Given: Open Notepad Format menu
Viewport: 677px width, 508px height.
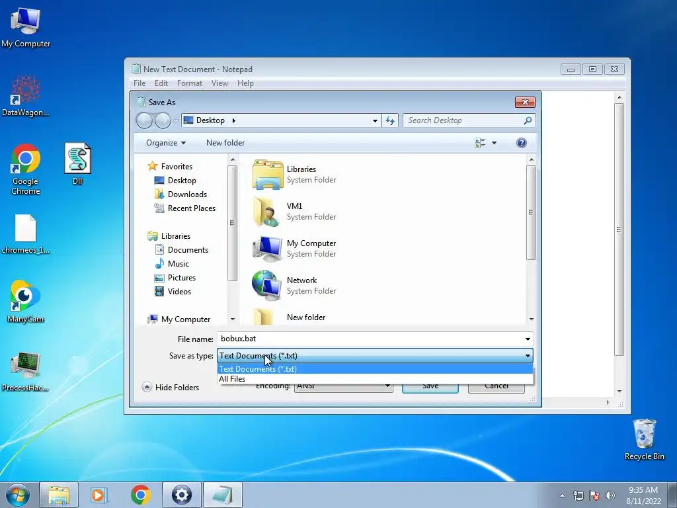Looking at the screenshot, I should [190, 83].
